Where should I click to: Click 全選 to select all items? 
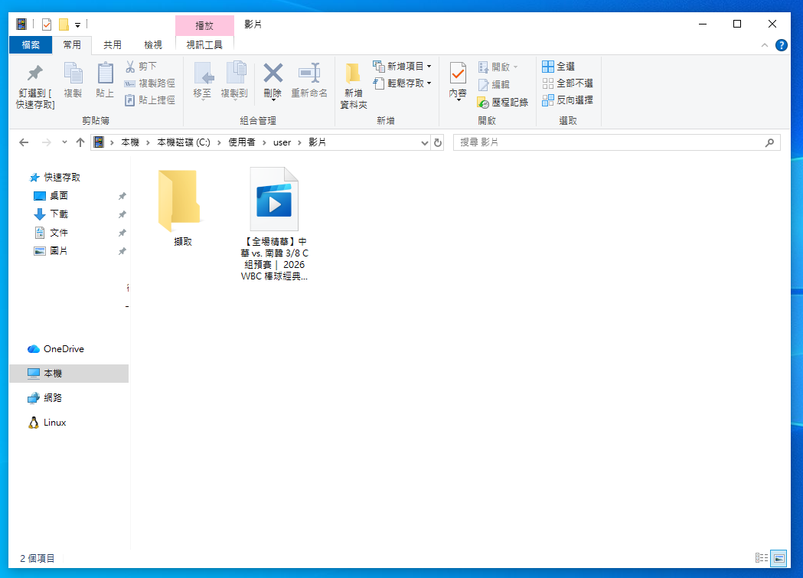(563, 66)
